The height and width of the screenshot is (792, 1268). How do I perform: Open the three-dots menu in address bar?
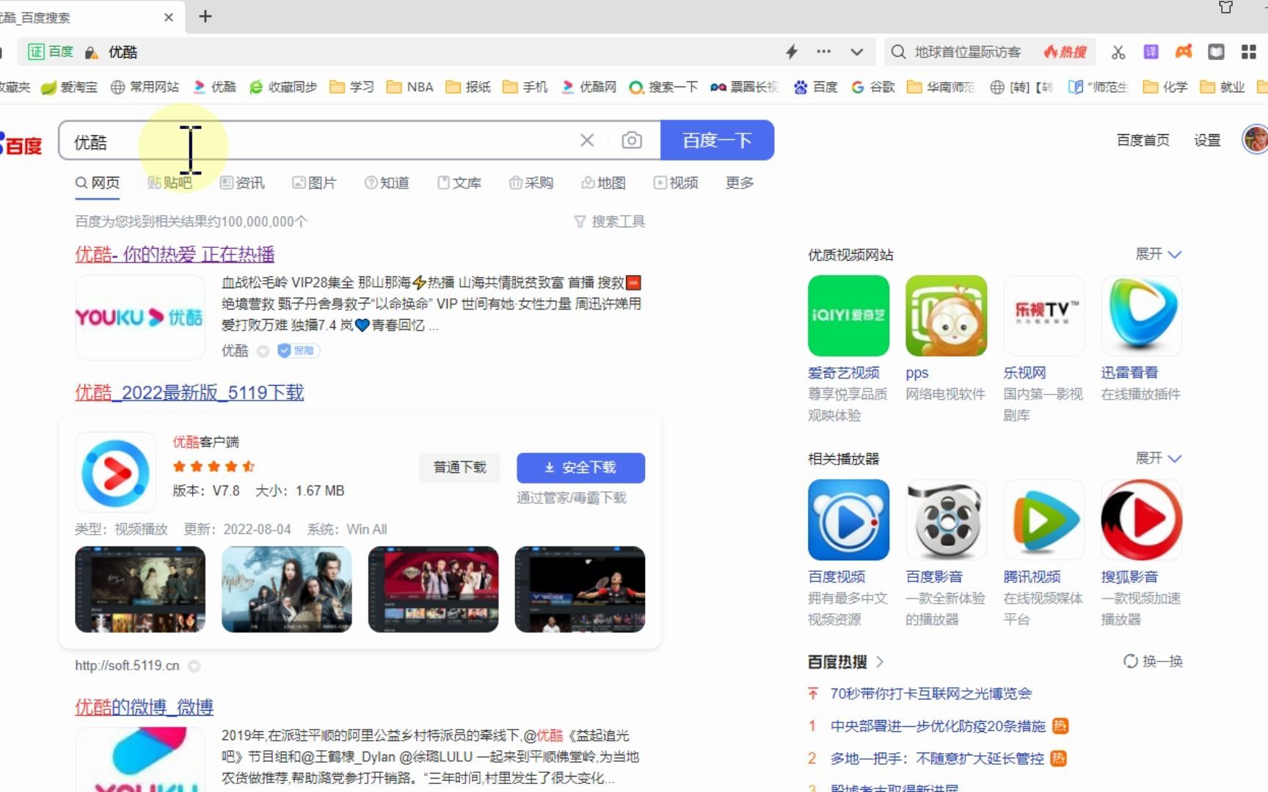pyautogui.click(x=824, y=52)
